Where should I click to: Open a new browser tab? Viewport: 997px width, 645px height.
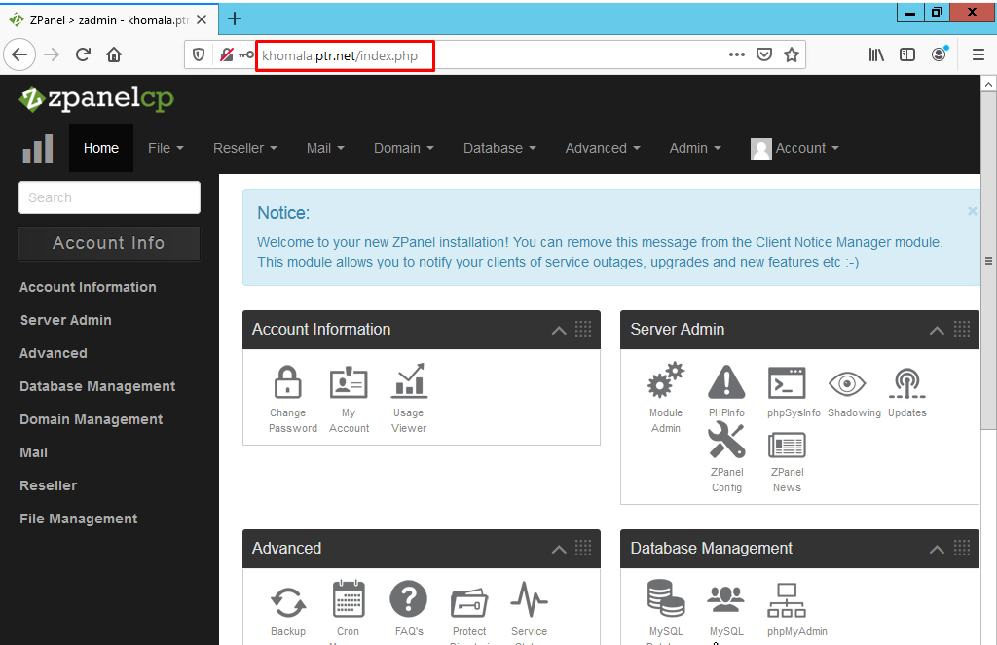(x=234, y=19)
